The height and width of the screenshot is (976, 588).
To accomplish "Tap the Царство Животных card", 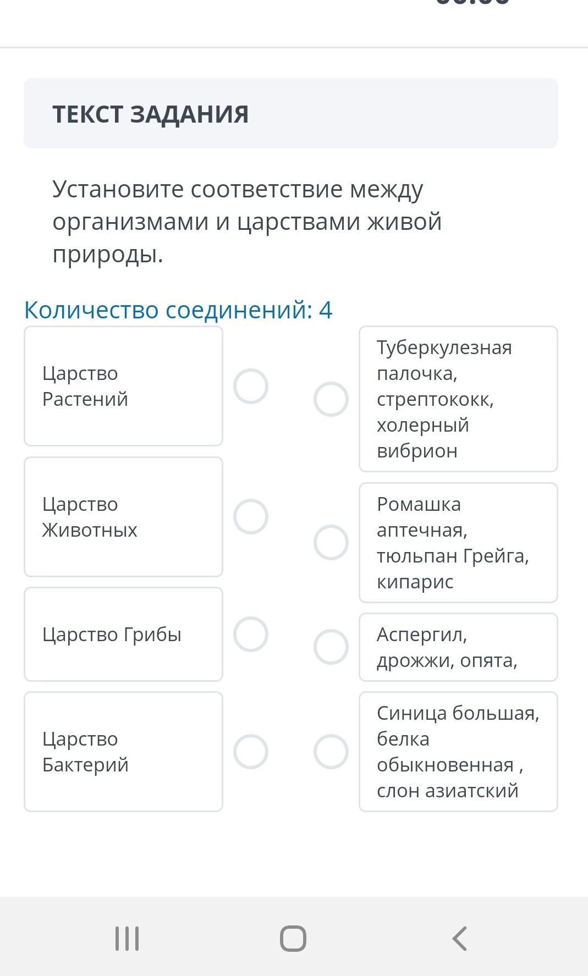I will click(x=123, y=516).
